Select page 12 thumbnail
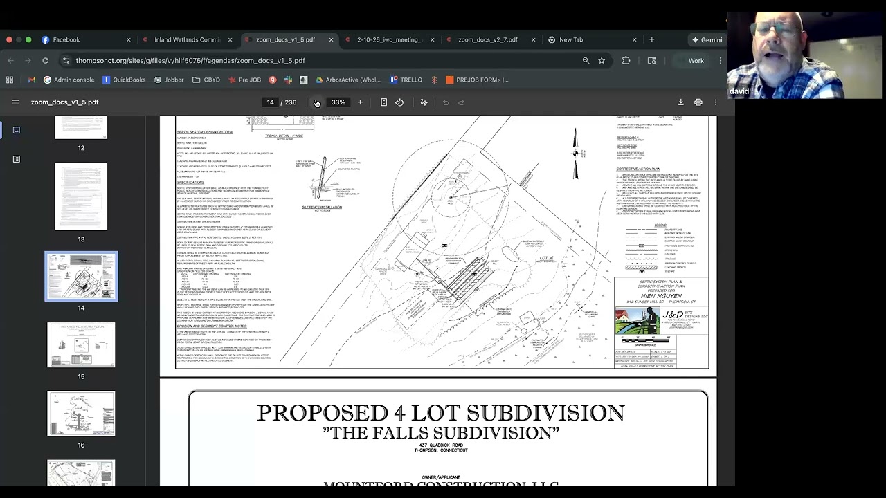 coord(81,127)
